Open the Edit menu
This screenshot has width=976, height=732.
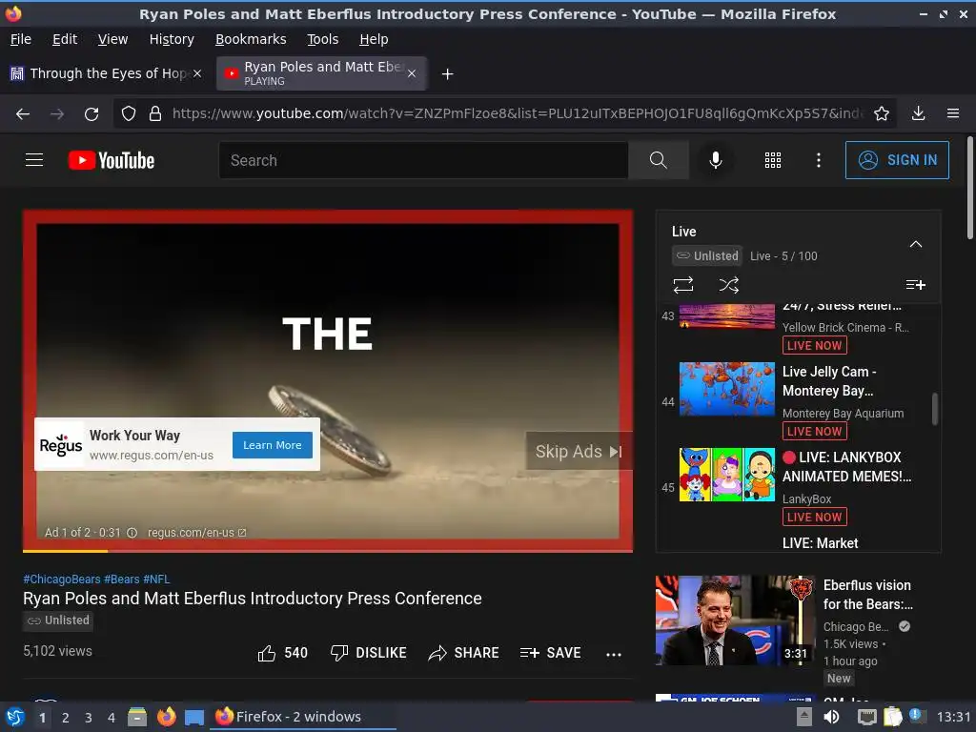click(65, 39)
